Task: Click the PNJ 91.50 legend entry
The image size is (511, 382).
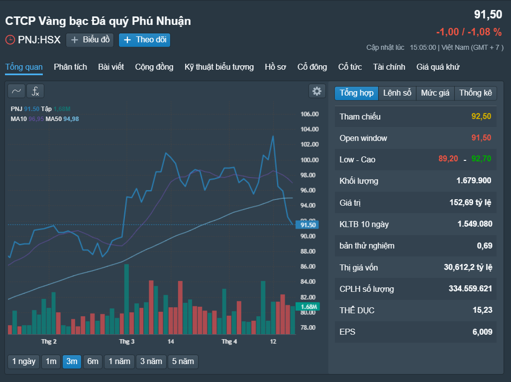Action: coord(25,109)
